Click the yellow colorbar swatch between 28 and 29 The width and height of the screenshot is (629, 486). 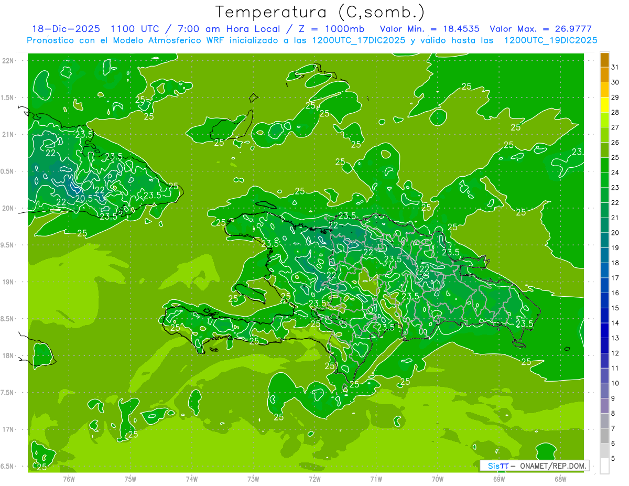click(x=604, y=105)
